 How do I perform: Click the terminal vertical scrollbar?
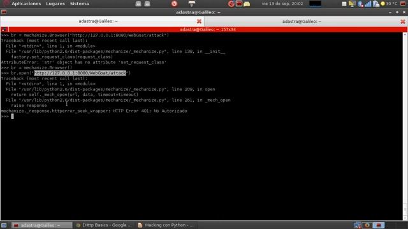(x=405, y=126)
